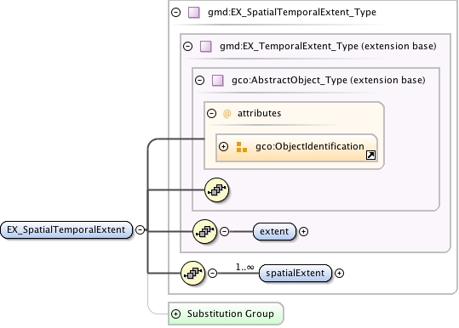Select the gco:ObjectIdentification box

296,148
